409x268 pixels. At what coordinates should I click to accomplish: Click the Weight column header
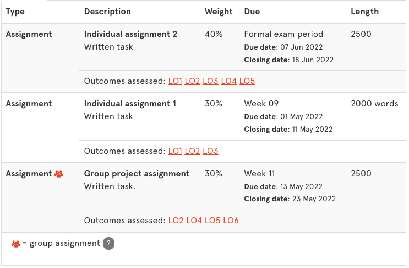click(x=219, y=12)
